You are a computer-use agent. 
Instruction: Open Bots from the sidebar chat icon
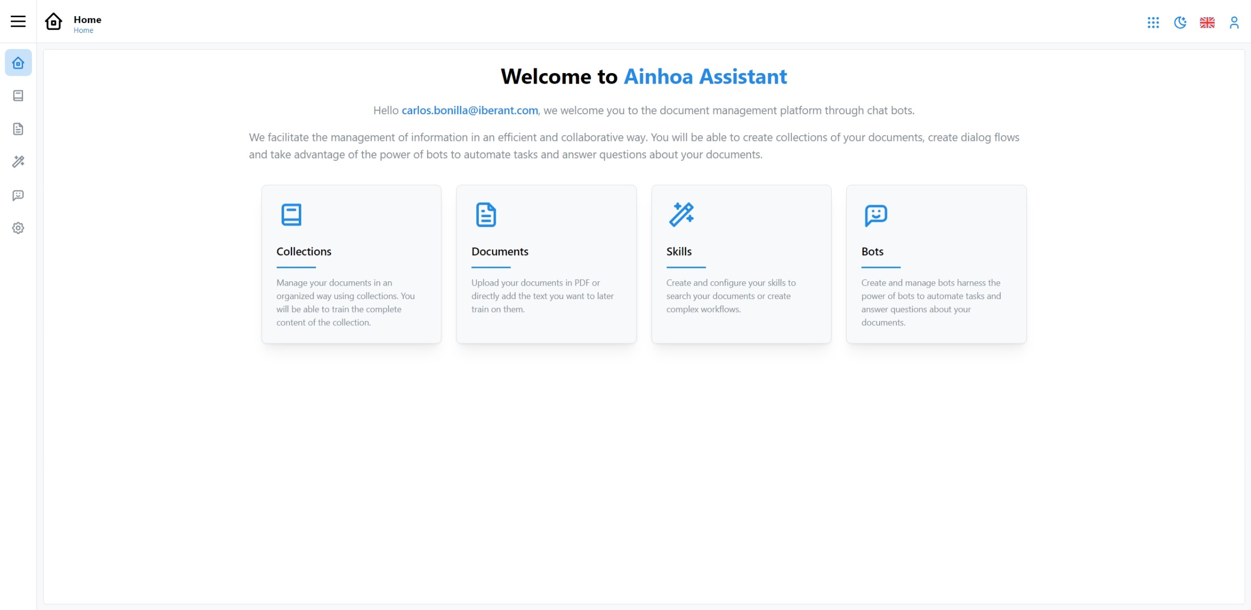pyautogui.click(x=18, y=195)
